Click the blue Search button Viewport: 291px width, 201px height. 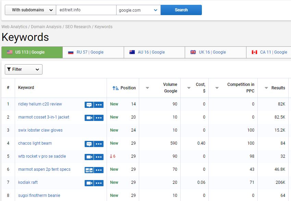coord(181,10)
